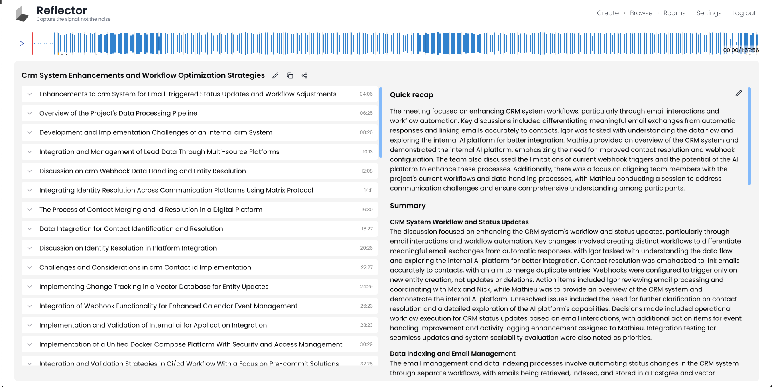Copy the transcript using the copy icon
The width and height of the screenshot is (772, 387).
click(x=290, y=75)
